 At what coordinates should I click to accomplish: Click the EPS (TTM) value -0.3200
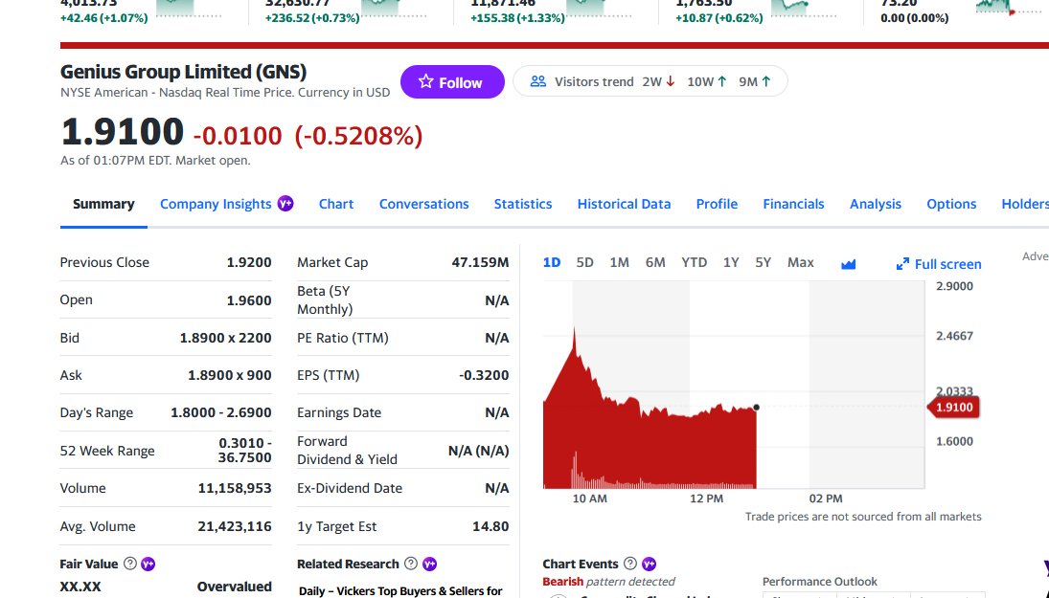point(484,375)
